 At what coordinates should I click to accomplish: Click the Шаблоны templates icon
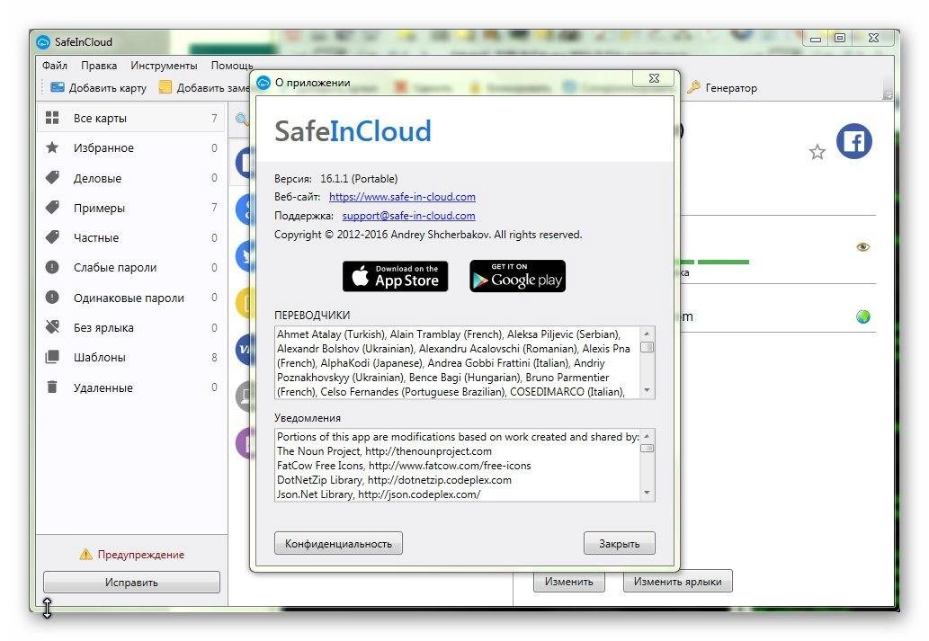point(52,357)
